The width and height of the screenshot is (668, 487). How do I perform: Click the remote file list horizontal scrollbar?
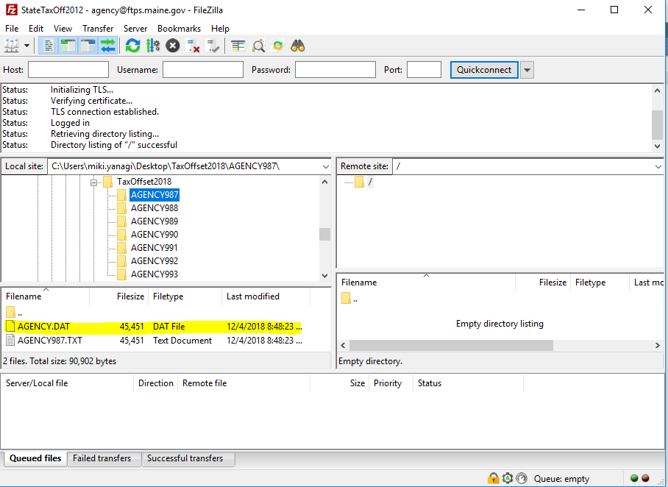(451, 345)
